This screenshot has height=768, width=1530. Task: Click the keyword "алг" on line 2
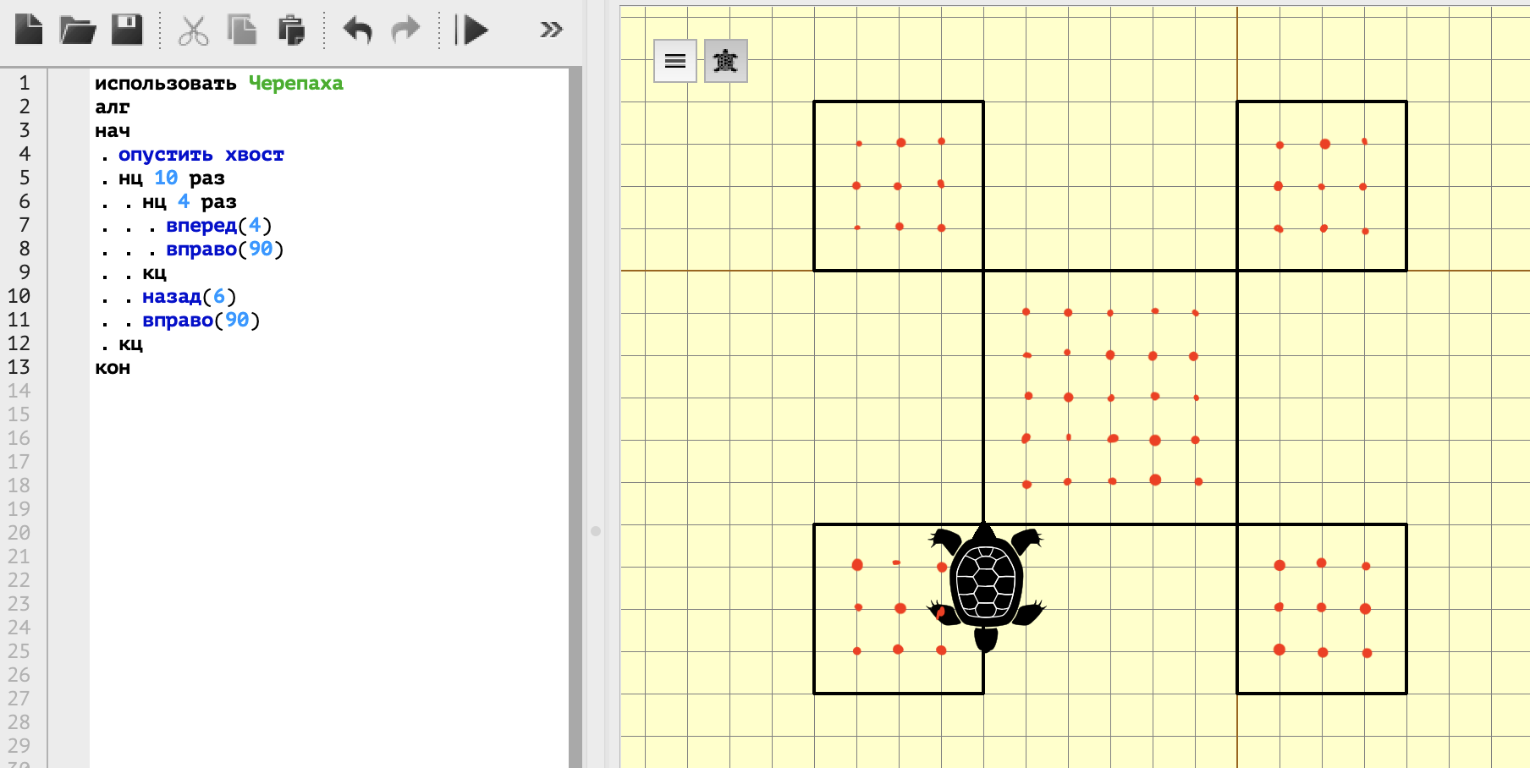click(113, 107)
